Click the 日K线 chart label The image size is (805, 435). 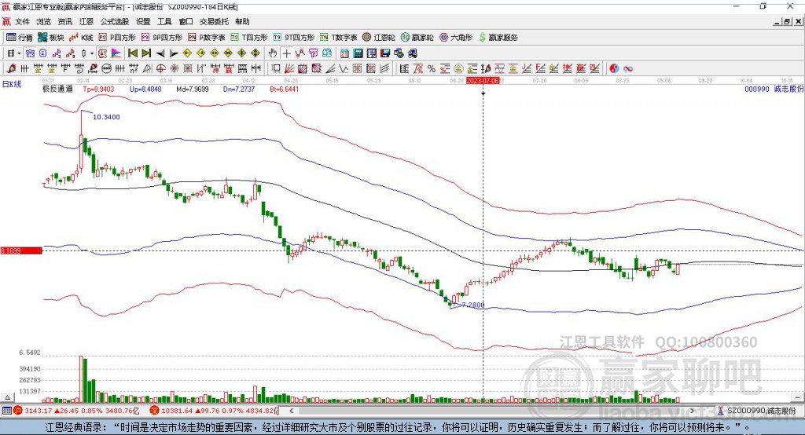11,83
